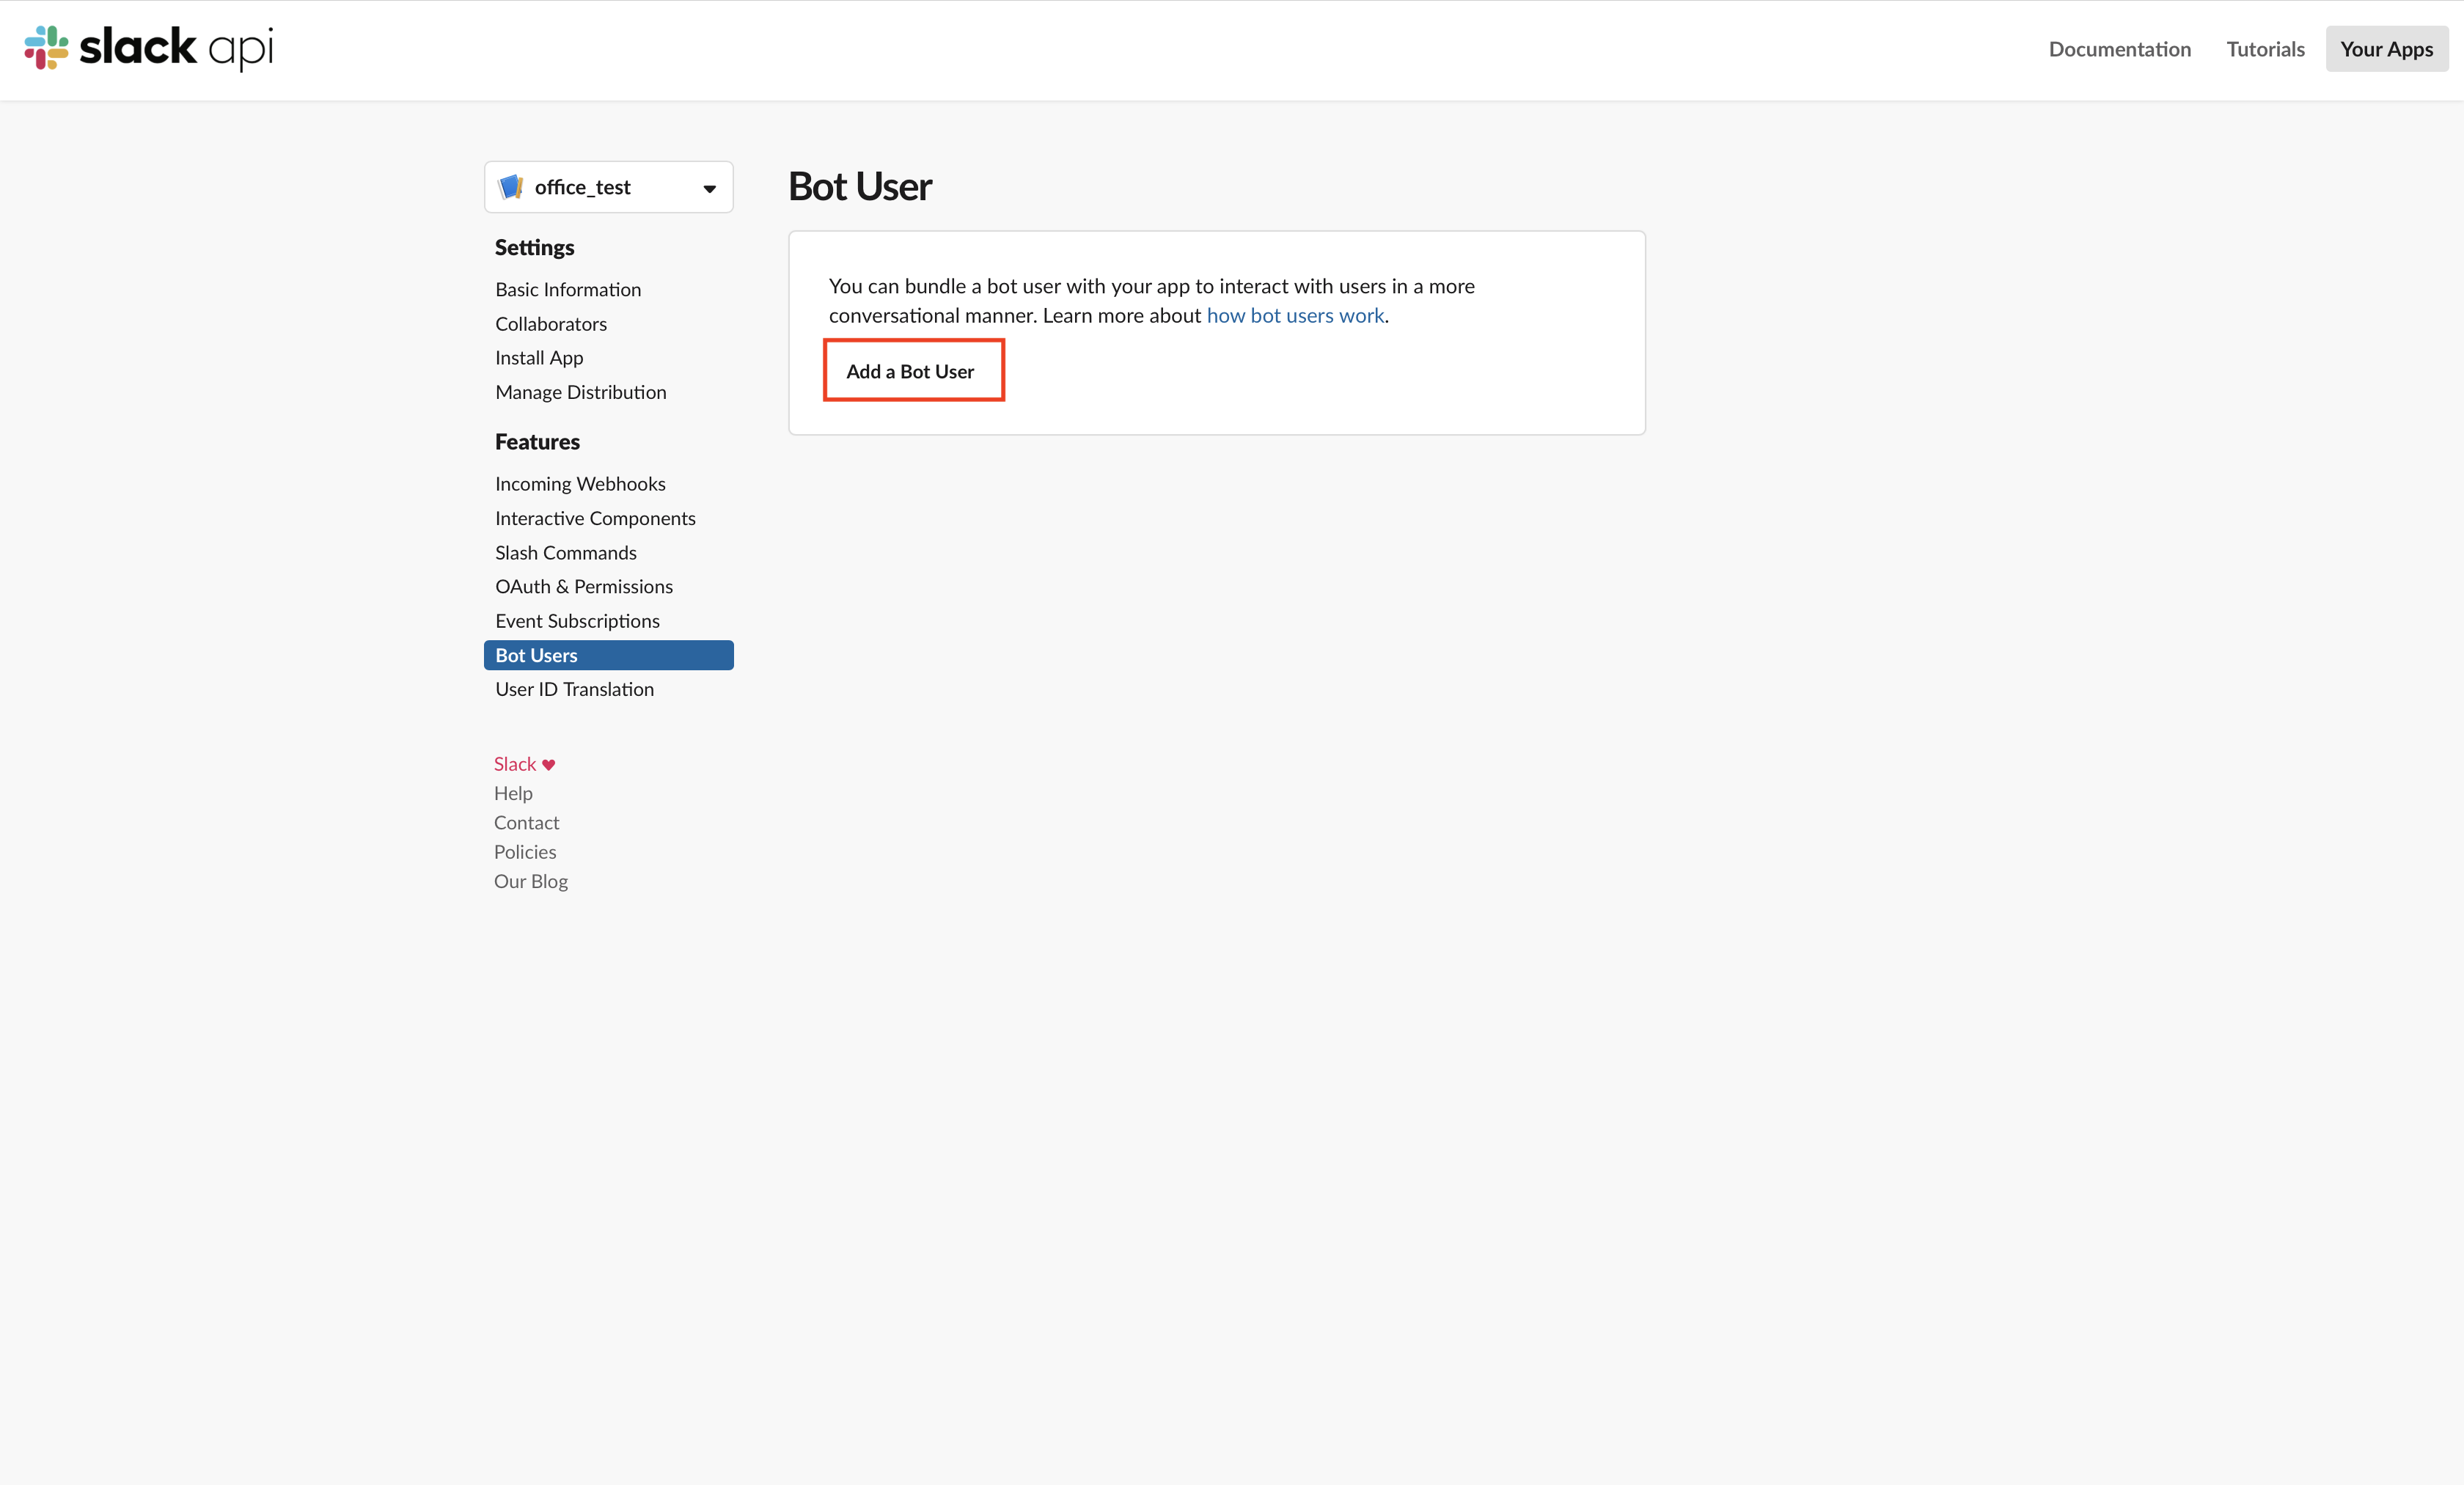The height and width of the screenshot is (1485, 2464).
Task: Click the office_test app icon
Action: click(511, 187)
